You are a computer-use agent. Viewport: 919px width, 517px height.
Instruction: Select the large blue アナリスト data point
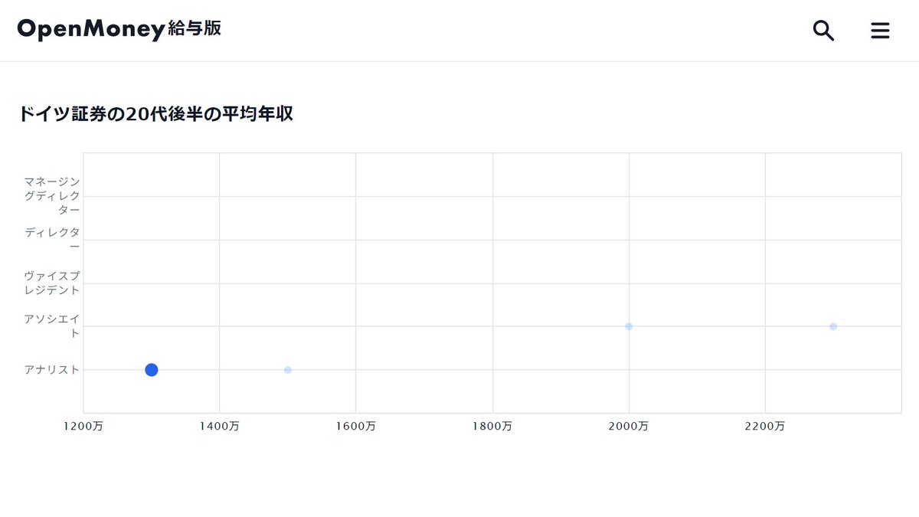click(152, 370)
